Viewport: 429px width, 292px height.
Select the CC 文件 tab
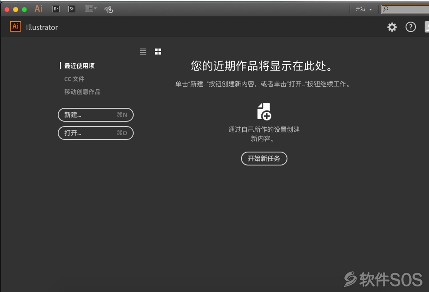(x=74, y=79)
